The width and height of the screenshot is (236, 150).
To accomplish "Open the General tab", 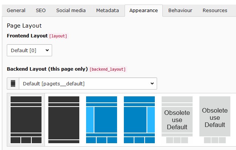I will [16, 11].
